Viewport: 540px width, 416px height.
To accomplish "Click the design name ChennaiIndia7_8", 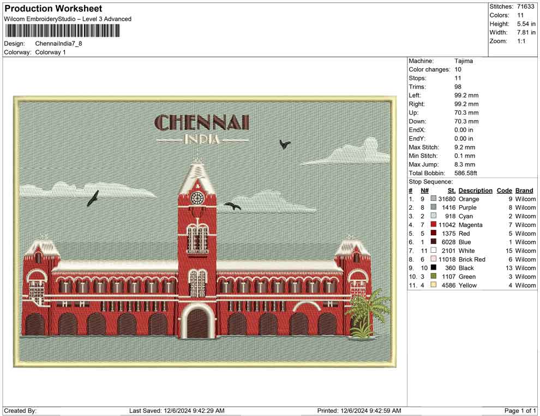I will [x=58, y=43].
